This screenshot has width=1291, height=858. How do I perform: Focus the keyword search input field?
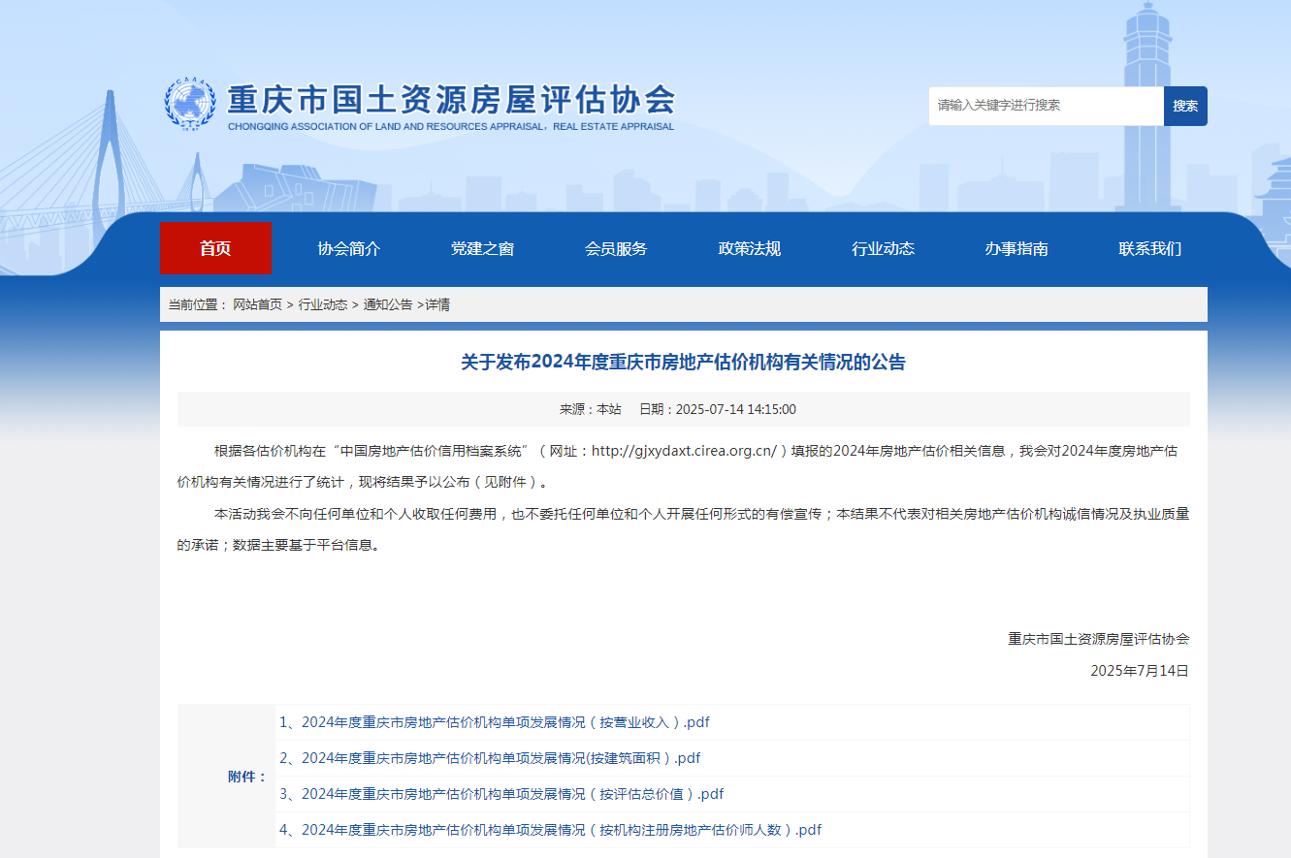[x=1046, y=106]
